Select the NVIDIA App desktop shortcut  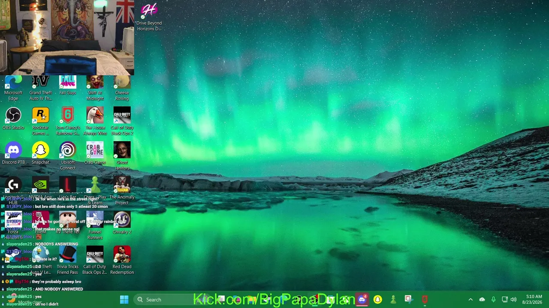point(40,188)
